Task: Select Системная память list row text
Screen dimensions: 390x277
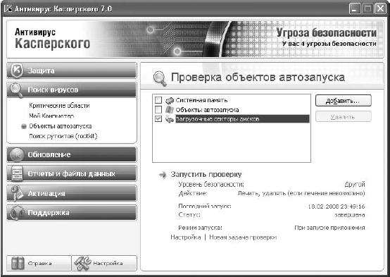Action: click(x=201, y=100)
